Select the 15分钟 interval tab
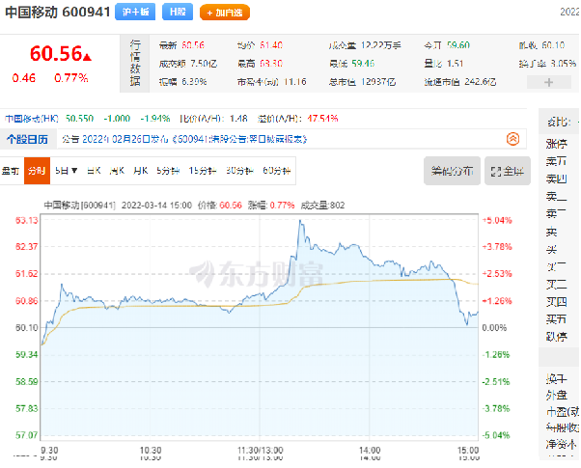581x468 pixels. pos(203,171)
